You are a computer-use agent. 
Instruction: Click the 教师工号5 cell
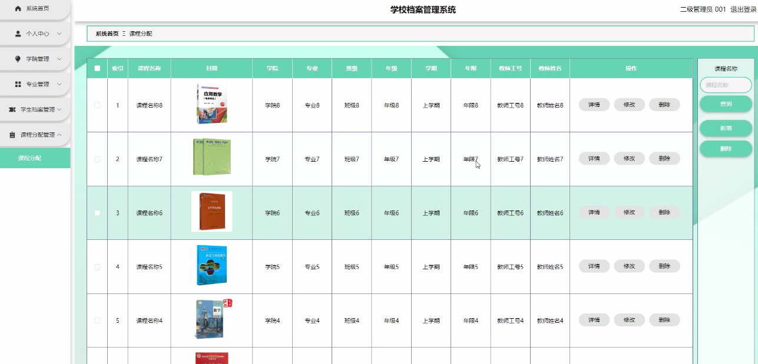click(x=510, y=267)
